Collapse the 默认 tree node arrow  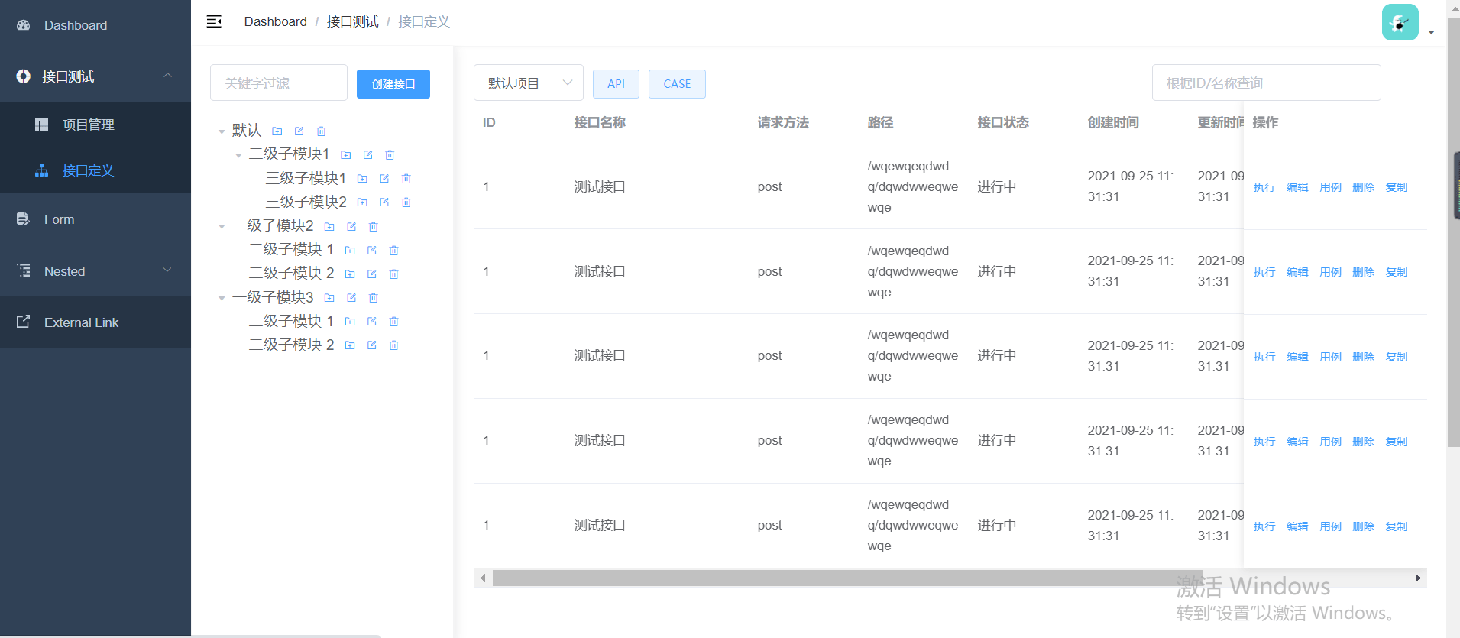click(x=222, y=131)
